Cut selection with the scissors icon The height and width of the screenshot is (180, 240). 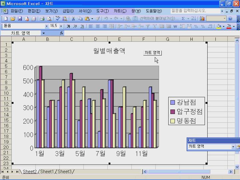pos(73,19)
